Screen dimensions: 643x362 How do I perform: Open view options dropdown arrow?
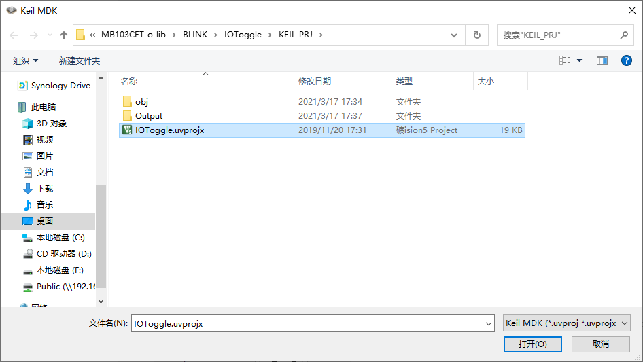[579, 60]
